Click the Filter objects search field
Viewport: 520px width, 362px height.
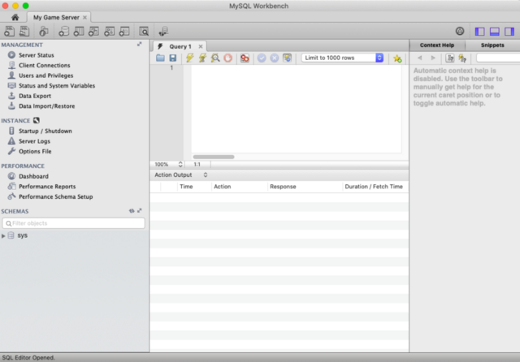[74, 223]
